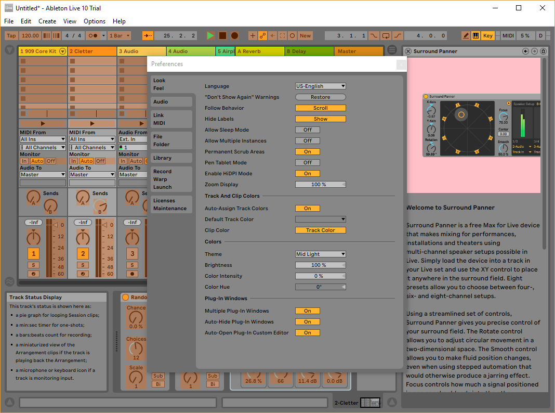Open metronome settings dropdown arrow
The width and height of the screenshot is (555, 413).
pos(103,35)
